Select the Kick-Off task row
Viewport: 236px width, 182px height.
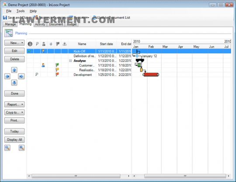[x=128, y=51]
